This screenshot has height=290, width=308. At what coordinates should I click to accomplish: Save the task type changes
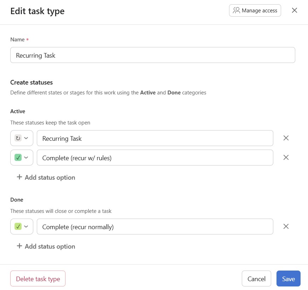click(288, 279)
